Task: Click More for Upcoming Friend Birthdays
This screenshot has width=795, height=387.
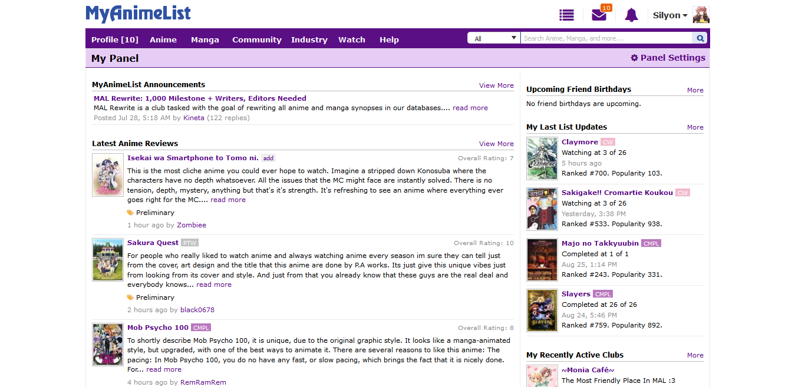Action: point(695,90)
